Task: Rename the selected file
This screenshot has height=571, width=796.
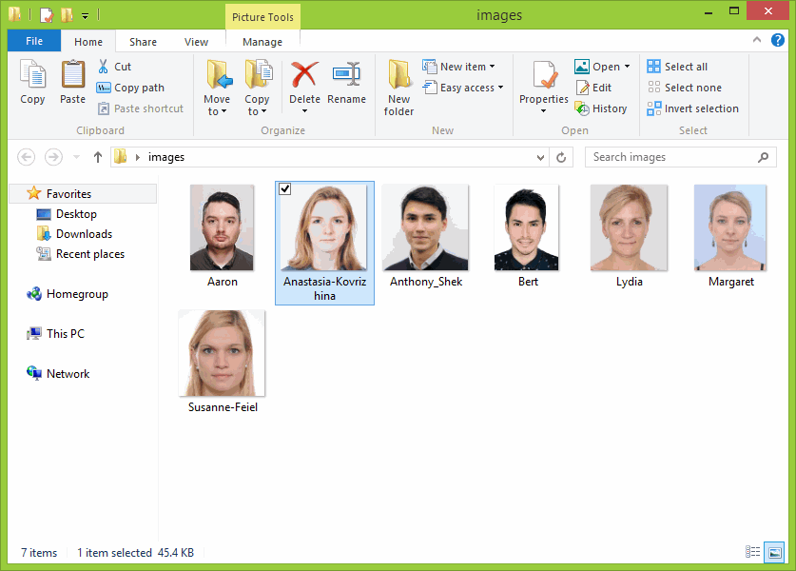Action: click(x=347, y=82)
